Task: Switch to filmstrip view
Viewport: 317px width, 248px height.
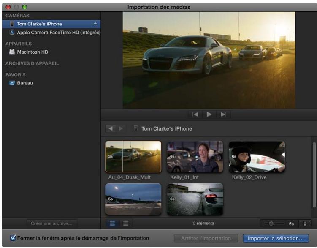Action: coord(112,223)
